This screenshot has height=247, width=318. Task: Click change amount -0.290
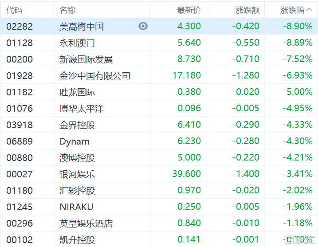coord(246,125)
